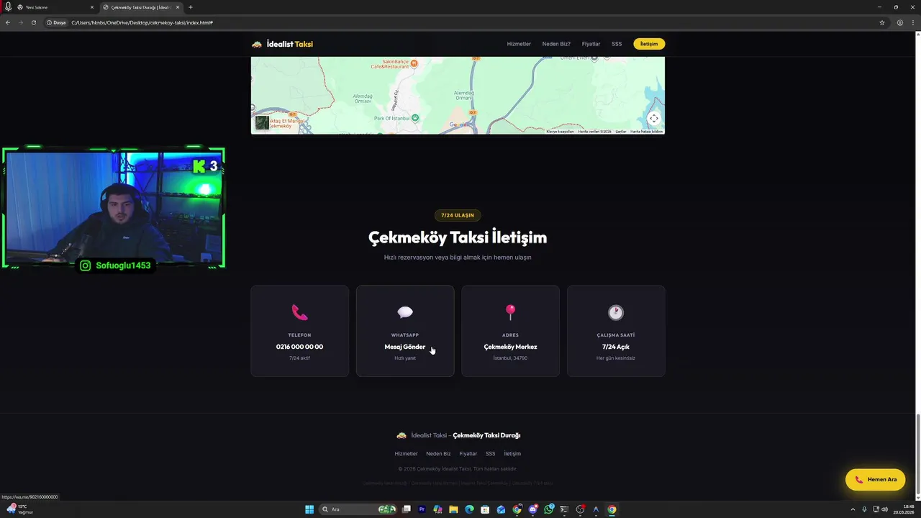Click the taxi logo icon in the header

257,44
